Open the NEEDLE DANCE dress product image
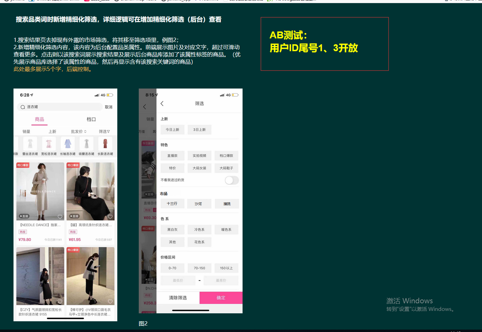The height and width of the screenshot is (332, 482). [x=40, y=191]
